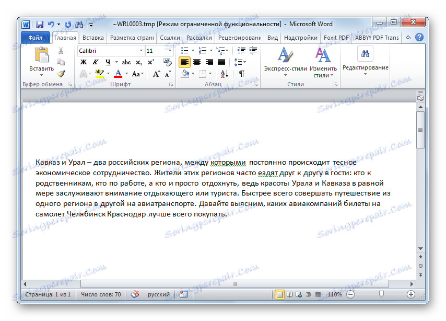This screenshot has height=321, width=446.
Task: Decrease paragraph indent
Action: tap(241, 51)
